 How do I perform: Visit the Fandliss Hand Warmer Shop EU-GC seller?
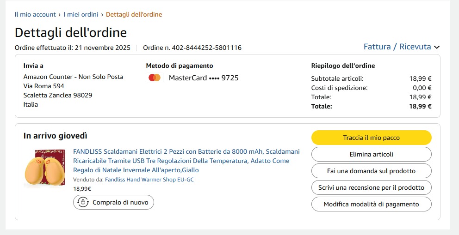(149, 179)
